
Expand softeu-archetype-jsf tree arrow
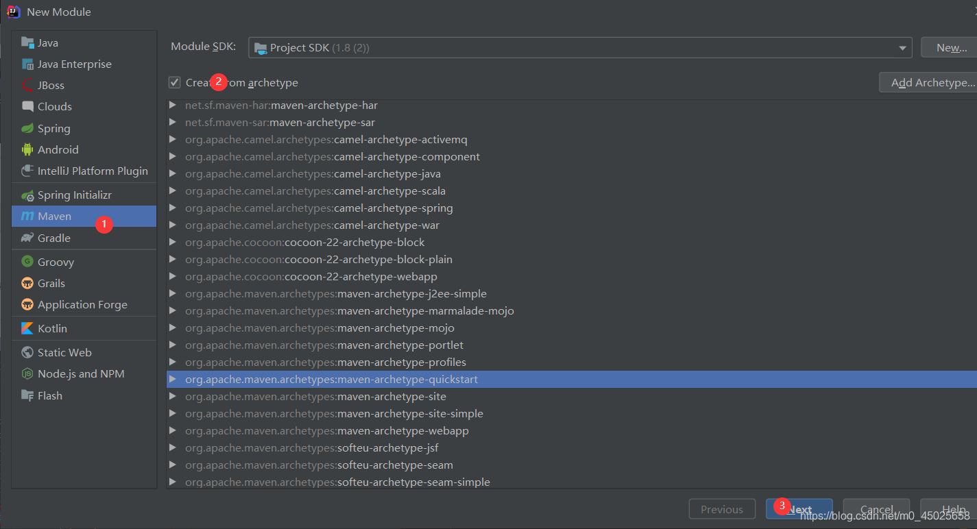click(173, 448)
